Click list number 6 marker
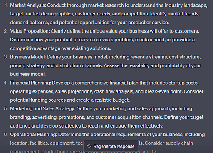The image size is (213, 153). (x=6, y=135)
